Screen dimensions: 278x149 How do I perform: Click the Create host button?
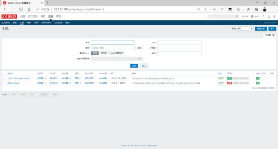click(x=261, y=29)
